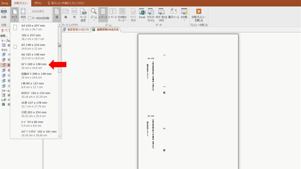
Task: Open その他 export dropdown in データ group
Action: [184, 15]
